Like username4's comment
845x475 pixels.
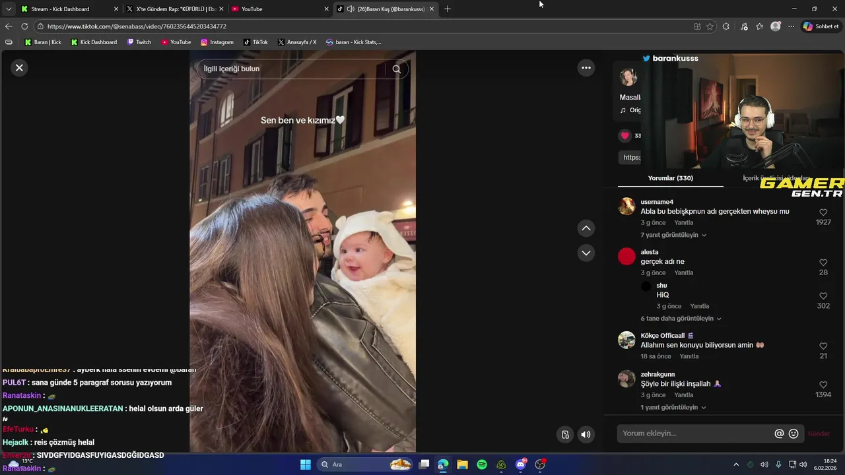[823, 212]
